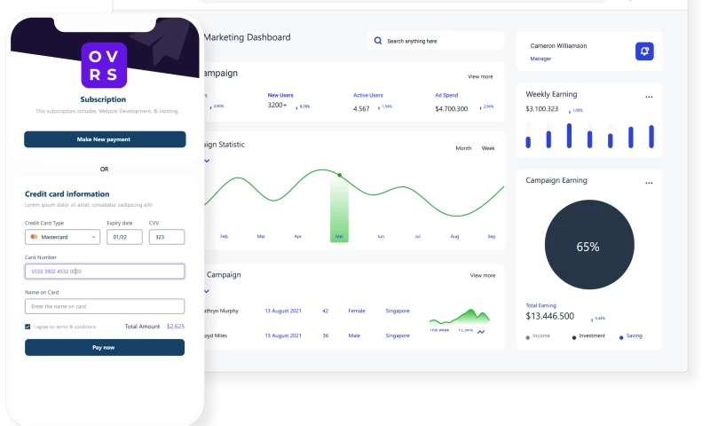
Task: Click the New Users stat label
Action: pyautogui.click(x=280, y=95)
